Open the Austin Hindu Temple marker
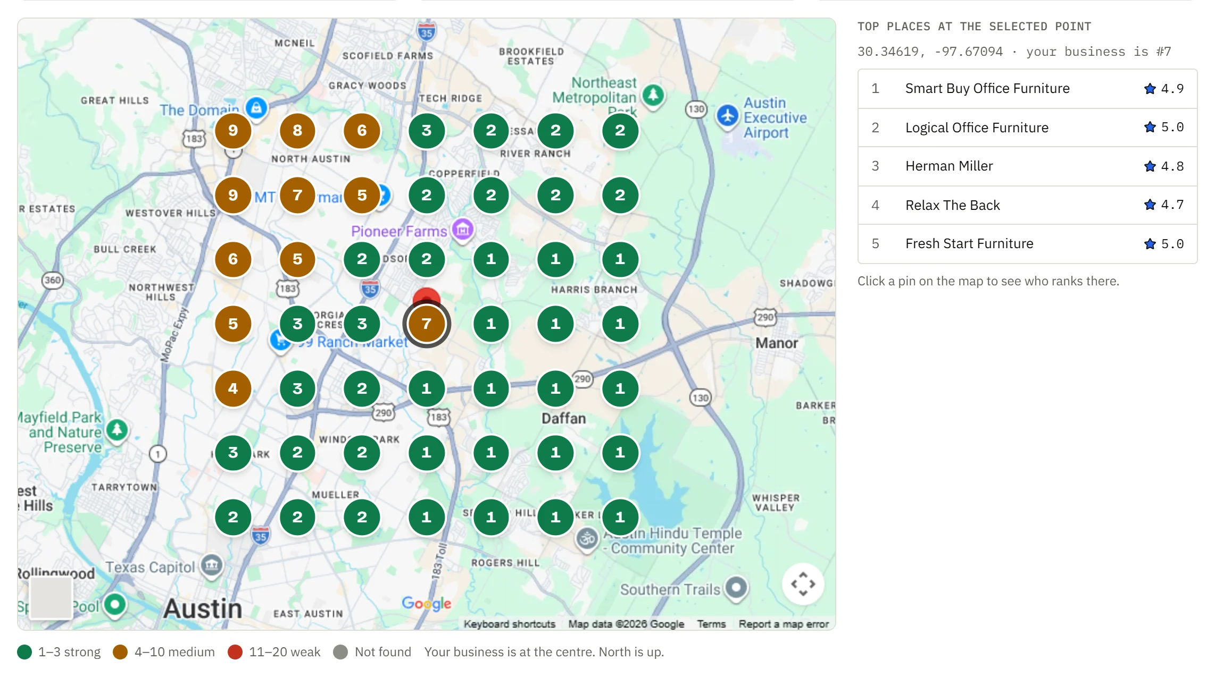Image resolution: width=1215 pixels, height=677 pixels. click(587, 540)
